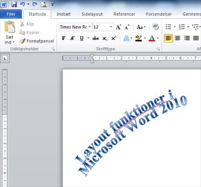
Task: Save the document using the floppy disk icon
Action: [x=14, y=4]
